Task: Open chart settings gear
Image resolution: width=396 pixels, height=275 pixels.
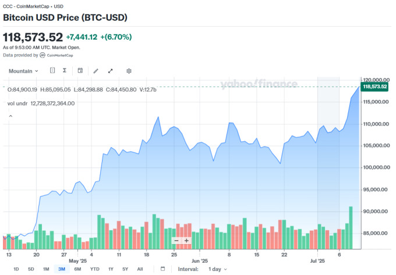Action: coord(129,71)
